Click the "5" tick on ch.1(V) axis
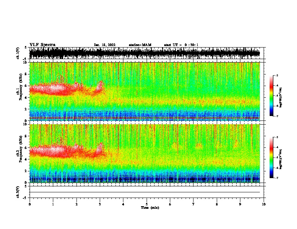The image size is (297, 229). pos(26,48)
